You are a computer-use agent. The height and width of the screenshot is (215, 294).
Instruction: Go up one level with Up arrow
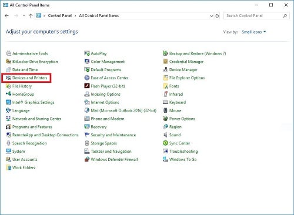coord(31,16)
